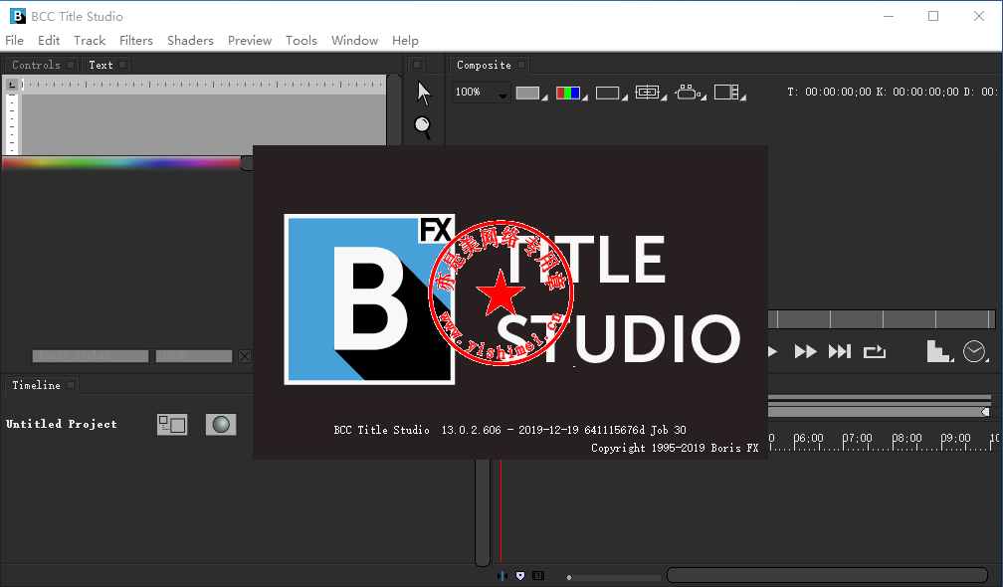Open the clock time display options
The width and height of the screenshot is (1003, 587).
[976, 351]
